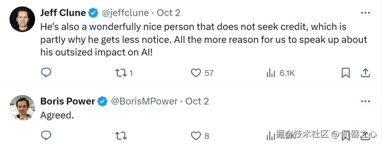
Task: Open the @BorisMPower handle
Action: pyautogui.click(x=144, y=102)
